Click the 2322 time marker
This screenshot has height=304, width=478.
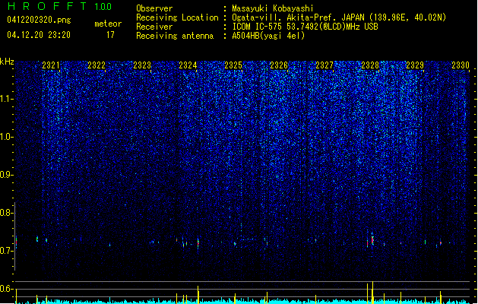(x=97, y=65)
